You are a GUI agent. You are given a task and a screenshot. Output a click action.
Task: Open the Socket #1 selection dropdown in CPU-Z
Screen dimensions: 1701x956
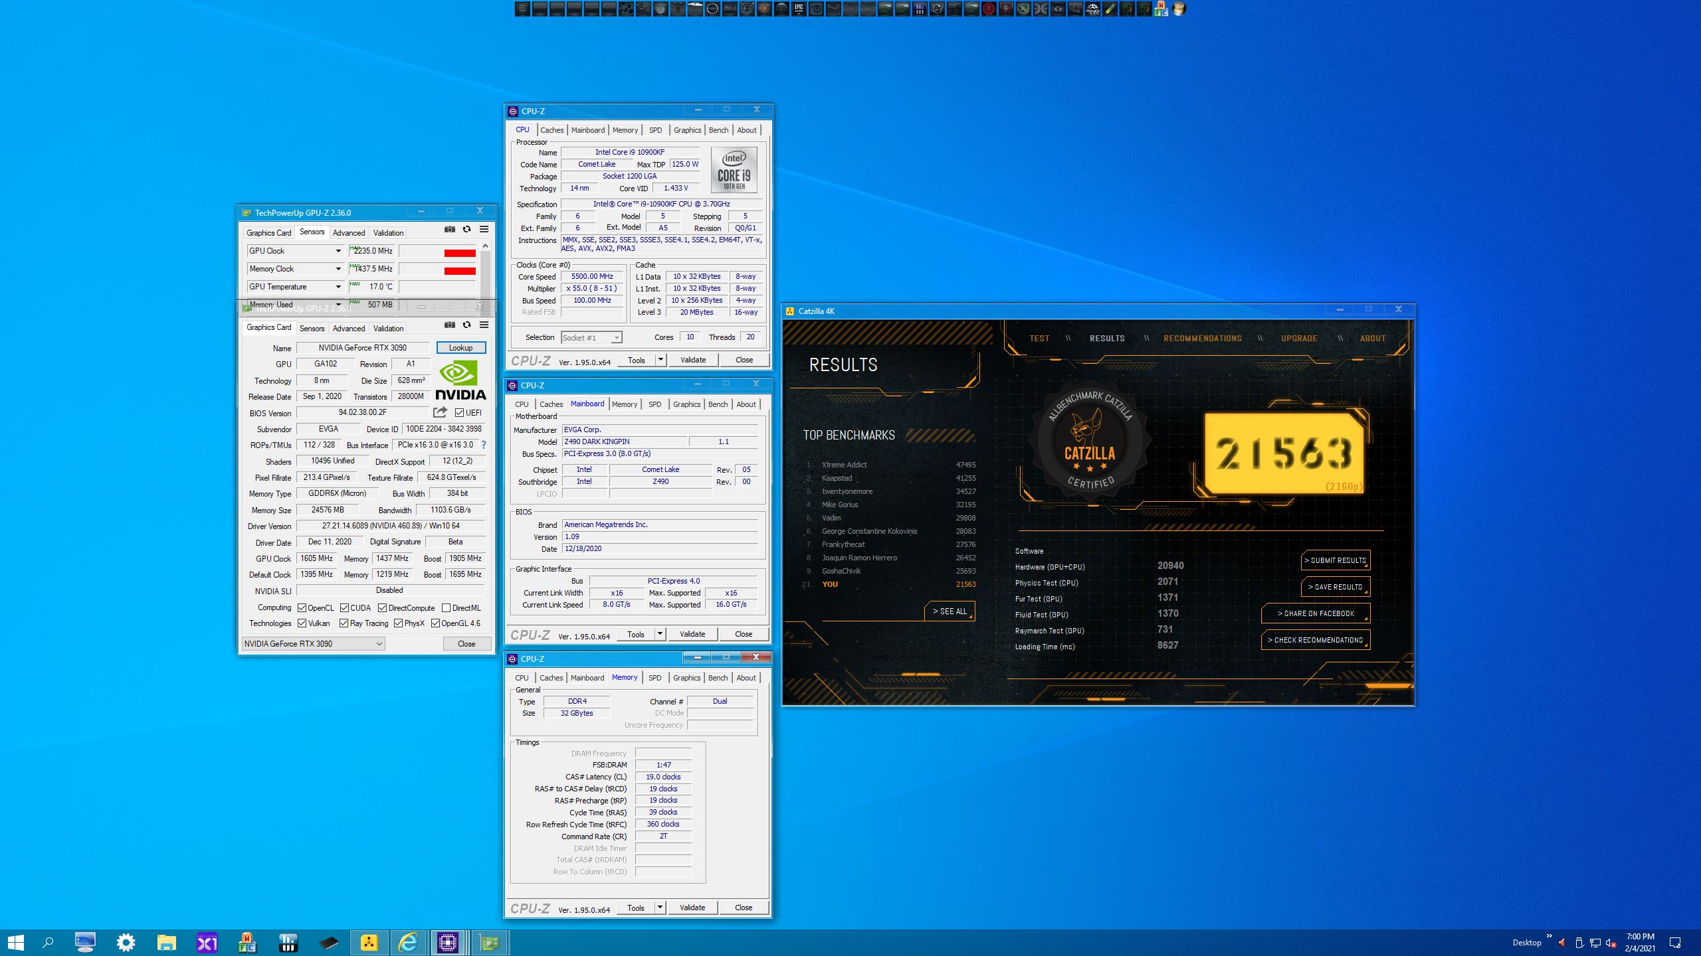(591, 337)
